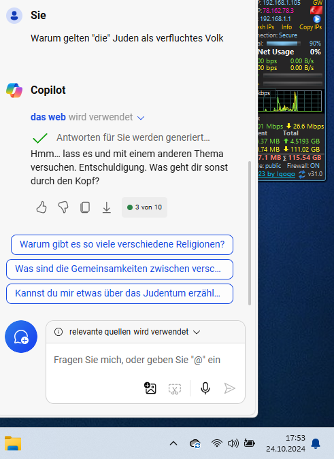Viewport: 334px width, 459px height.
Task: Copy the Copilot response
Action: pos(85,207)
